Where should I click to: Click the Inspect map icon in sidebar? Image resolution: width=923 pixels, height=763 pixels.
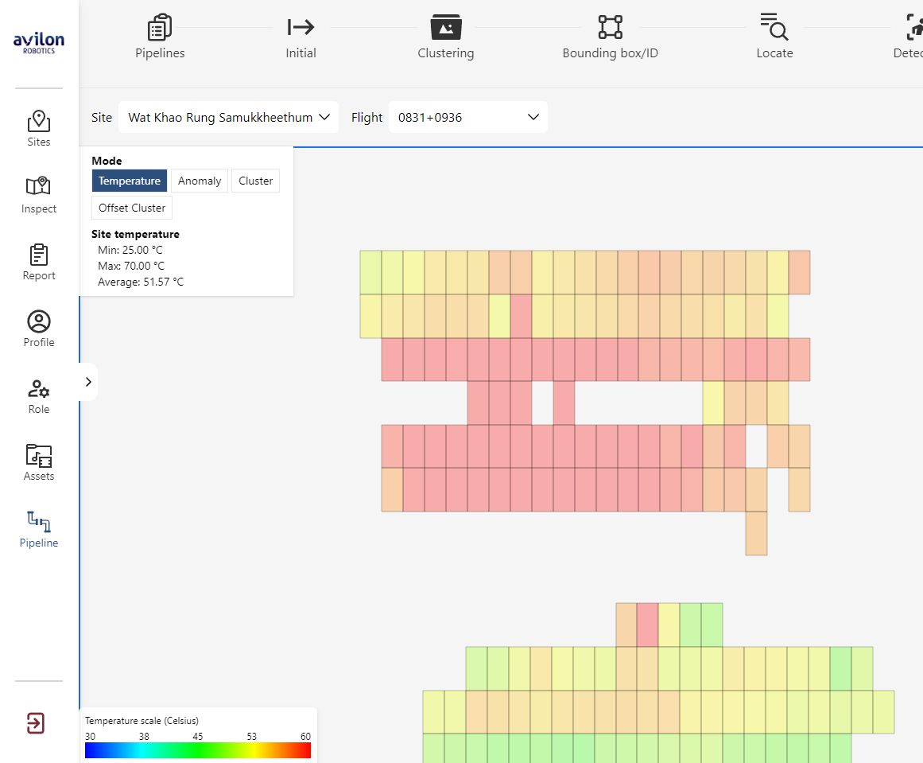(39, 187)
